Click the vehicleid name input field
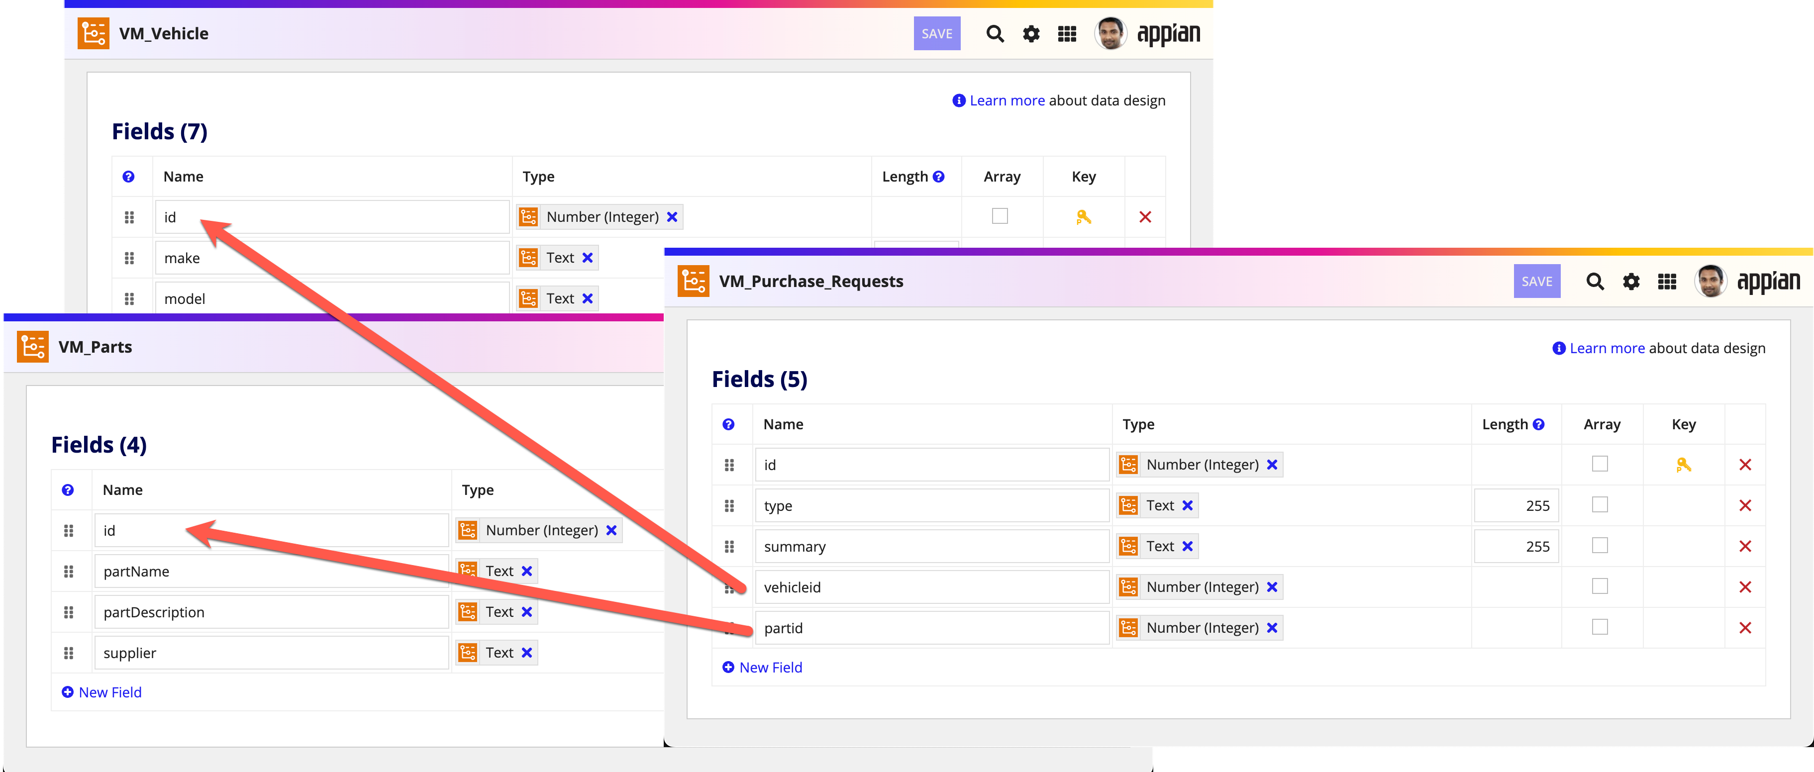The width and height of the screenshot is (1814, 772). pos(932,587)
